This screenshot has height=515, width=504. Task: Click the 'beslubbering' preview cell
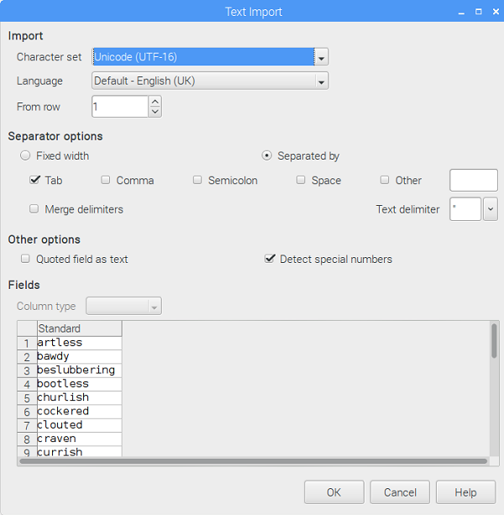(80, 370)
